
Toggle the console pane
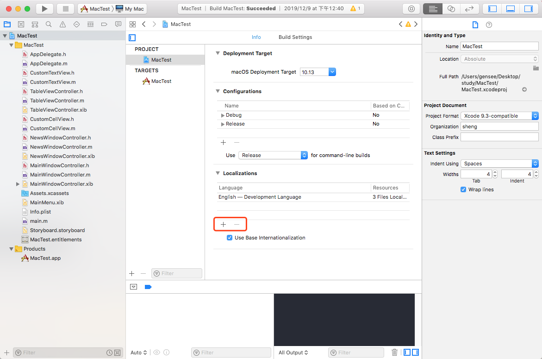[x=416, y=352]
